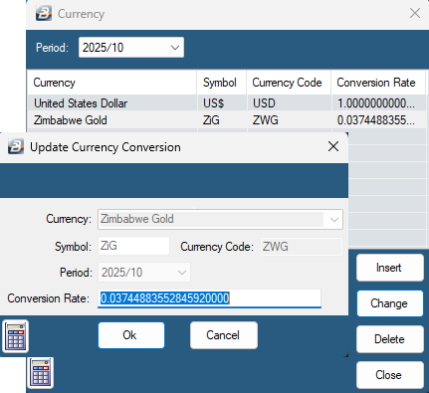
Task: Click the Currency Code field showing ZWG
Action: point(302,247)
